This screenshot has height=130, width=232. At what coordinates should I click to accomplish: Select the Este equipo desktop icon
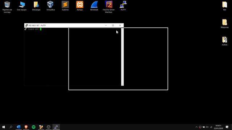[x=22, y=6]
